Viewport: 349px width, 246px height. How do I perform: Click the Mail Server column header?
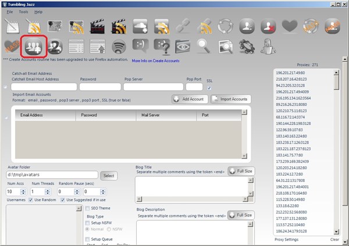point(166,115)
